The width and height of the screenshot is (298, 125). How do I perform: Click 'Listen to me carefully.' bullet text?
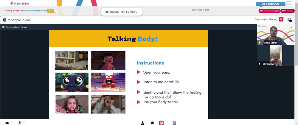pos(161,82)
